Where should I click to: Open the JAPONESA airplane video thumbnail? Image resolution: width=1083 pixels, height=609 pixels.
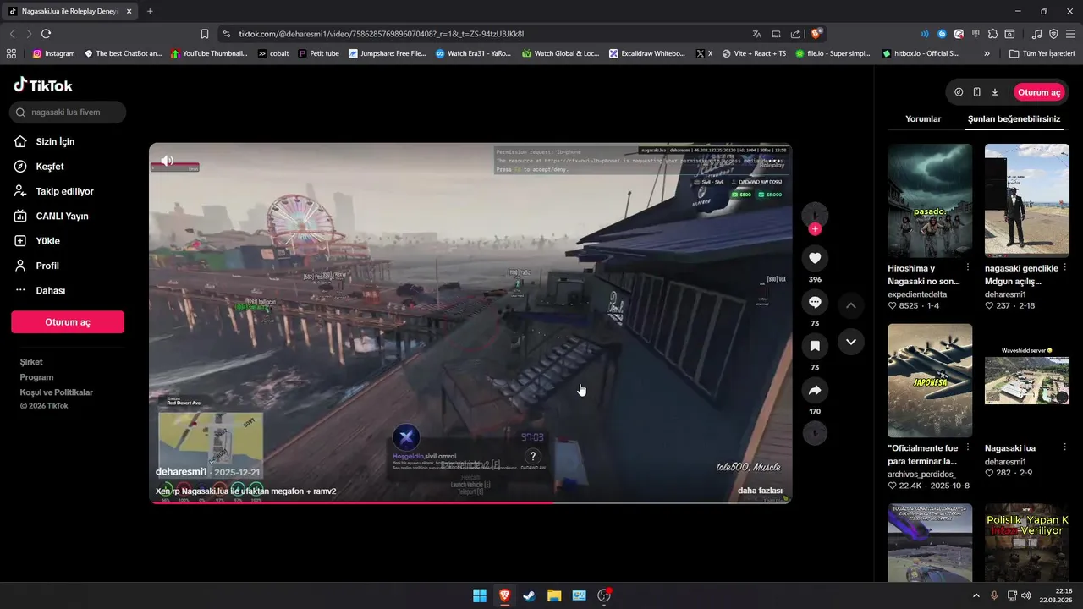point(930,380)
